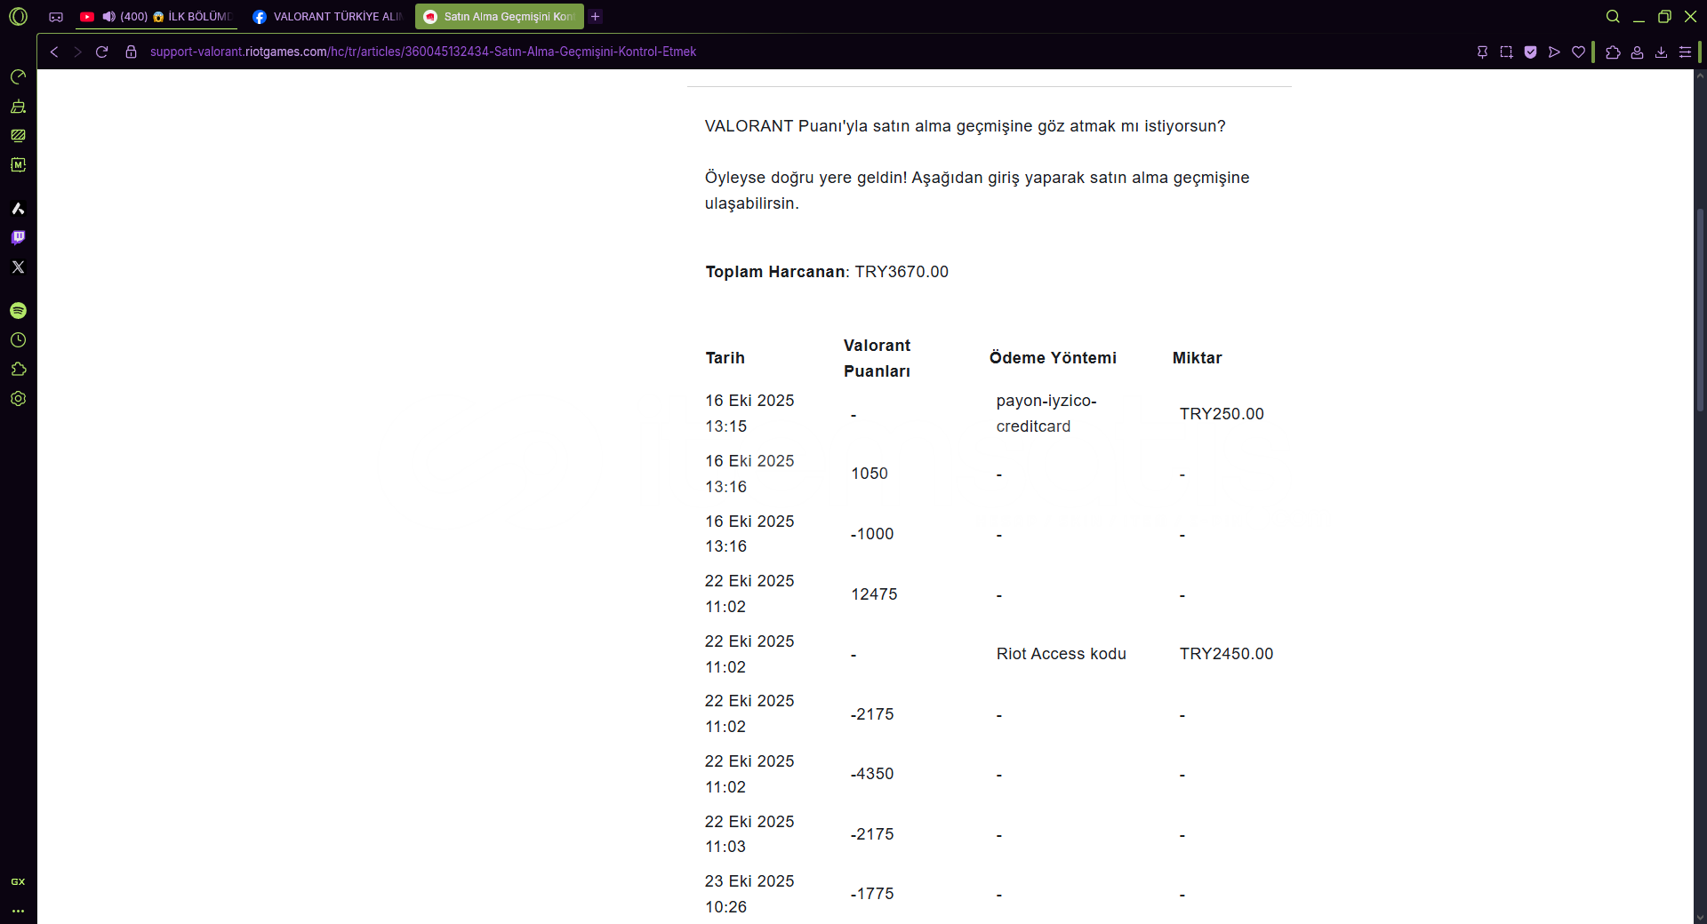Click the address bar URL field
The width and height of the screenshot is (1707, 924).
click(x=423, y=52)
